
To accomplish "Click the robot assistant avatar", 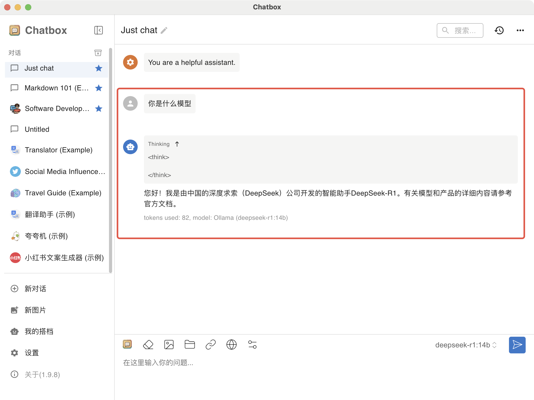I will [x=130, y=147].
